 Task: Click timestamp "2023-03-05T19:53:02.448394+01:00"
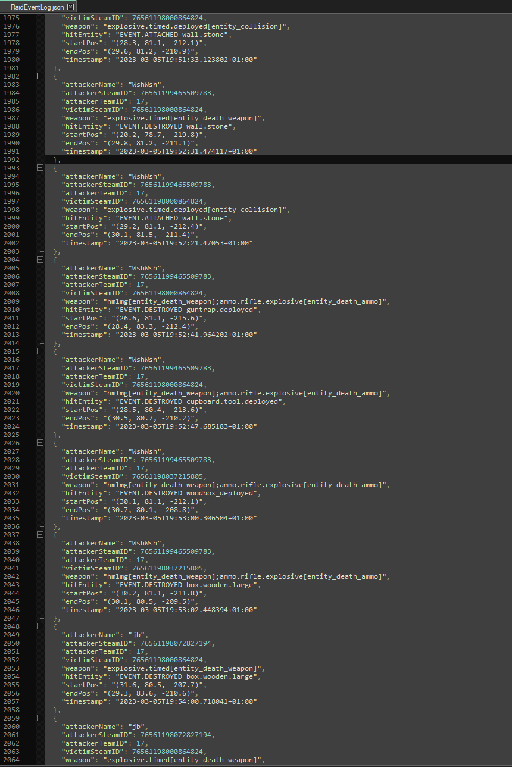[x=186, y=610]
